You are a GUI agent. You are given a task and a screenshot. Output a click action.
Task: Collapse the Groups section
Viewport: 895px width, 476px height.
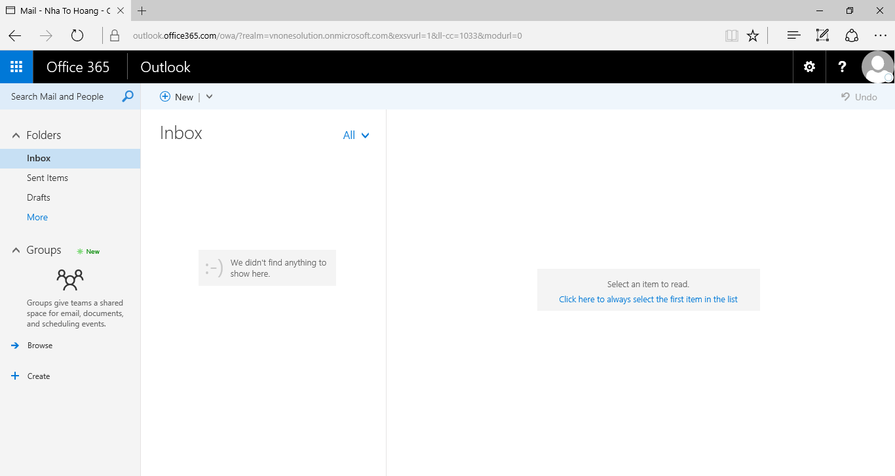click(x=16, y=250)
